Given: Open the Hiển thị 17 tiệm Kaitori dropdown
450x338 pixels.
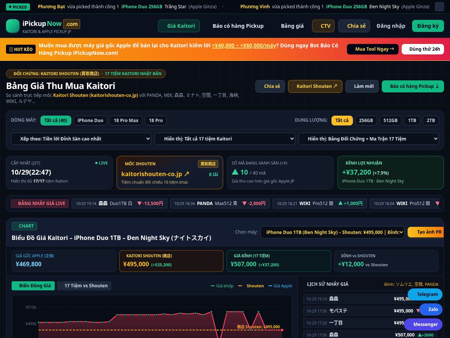Looking at the screenshot, I should 225,139.
